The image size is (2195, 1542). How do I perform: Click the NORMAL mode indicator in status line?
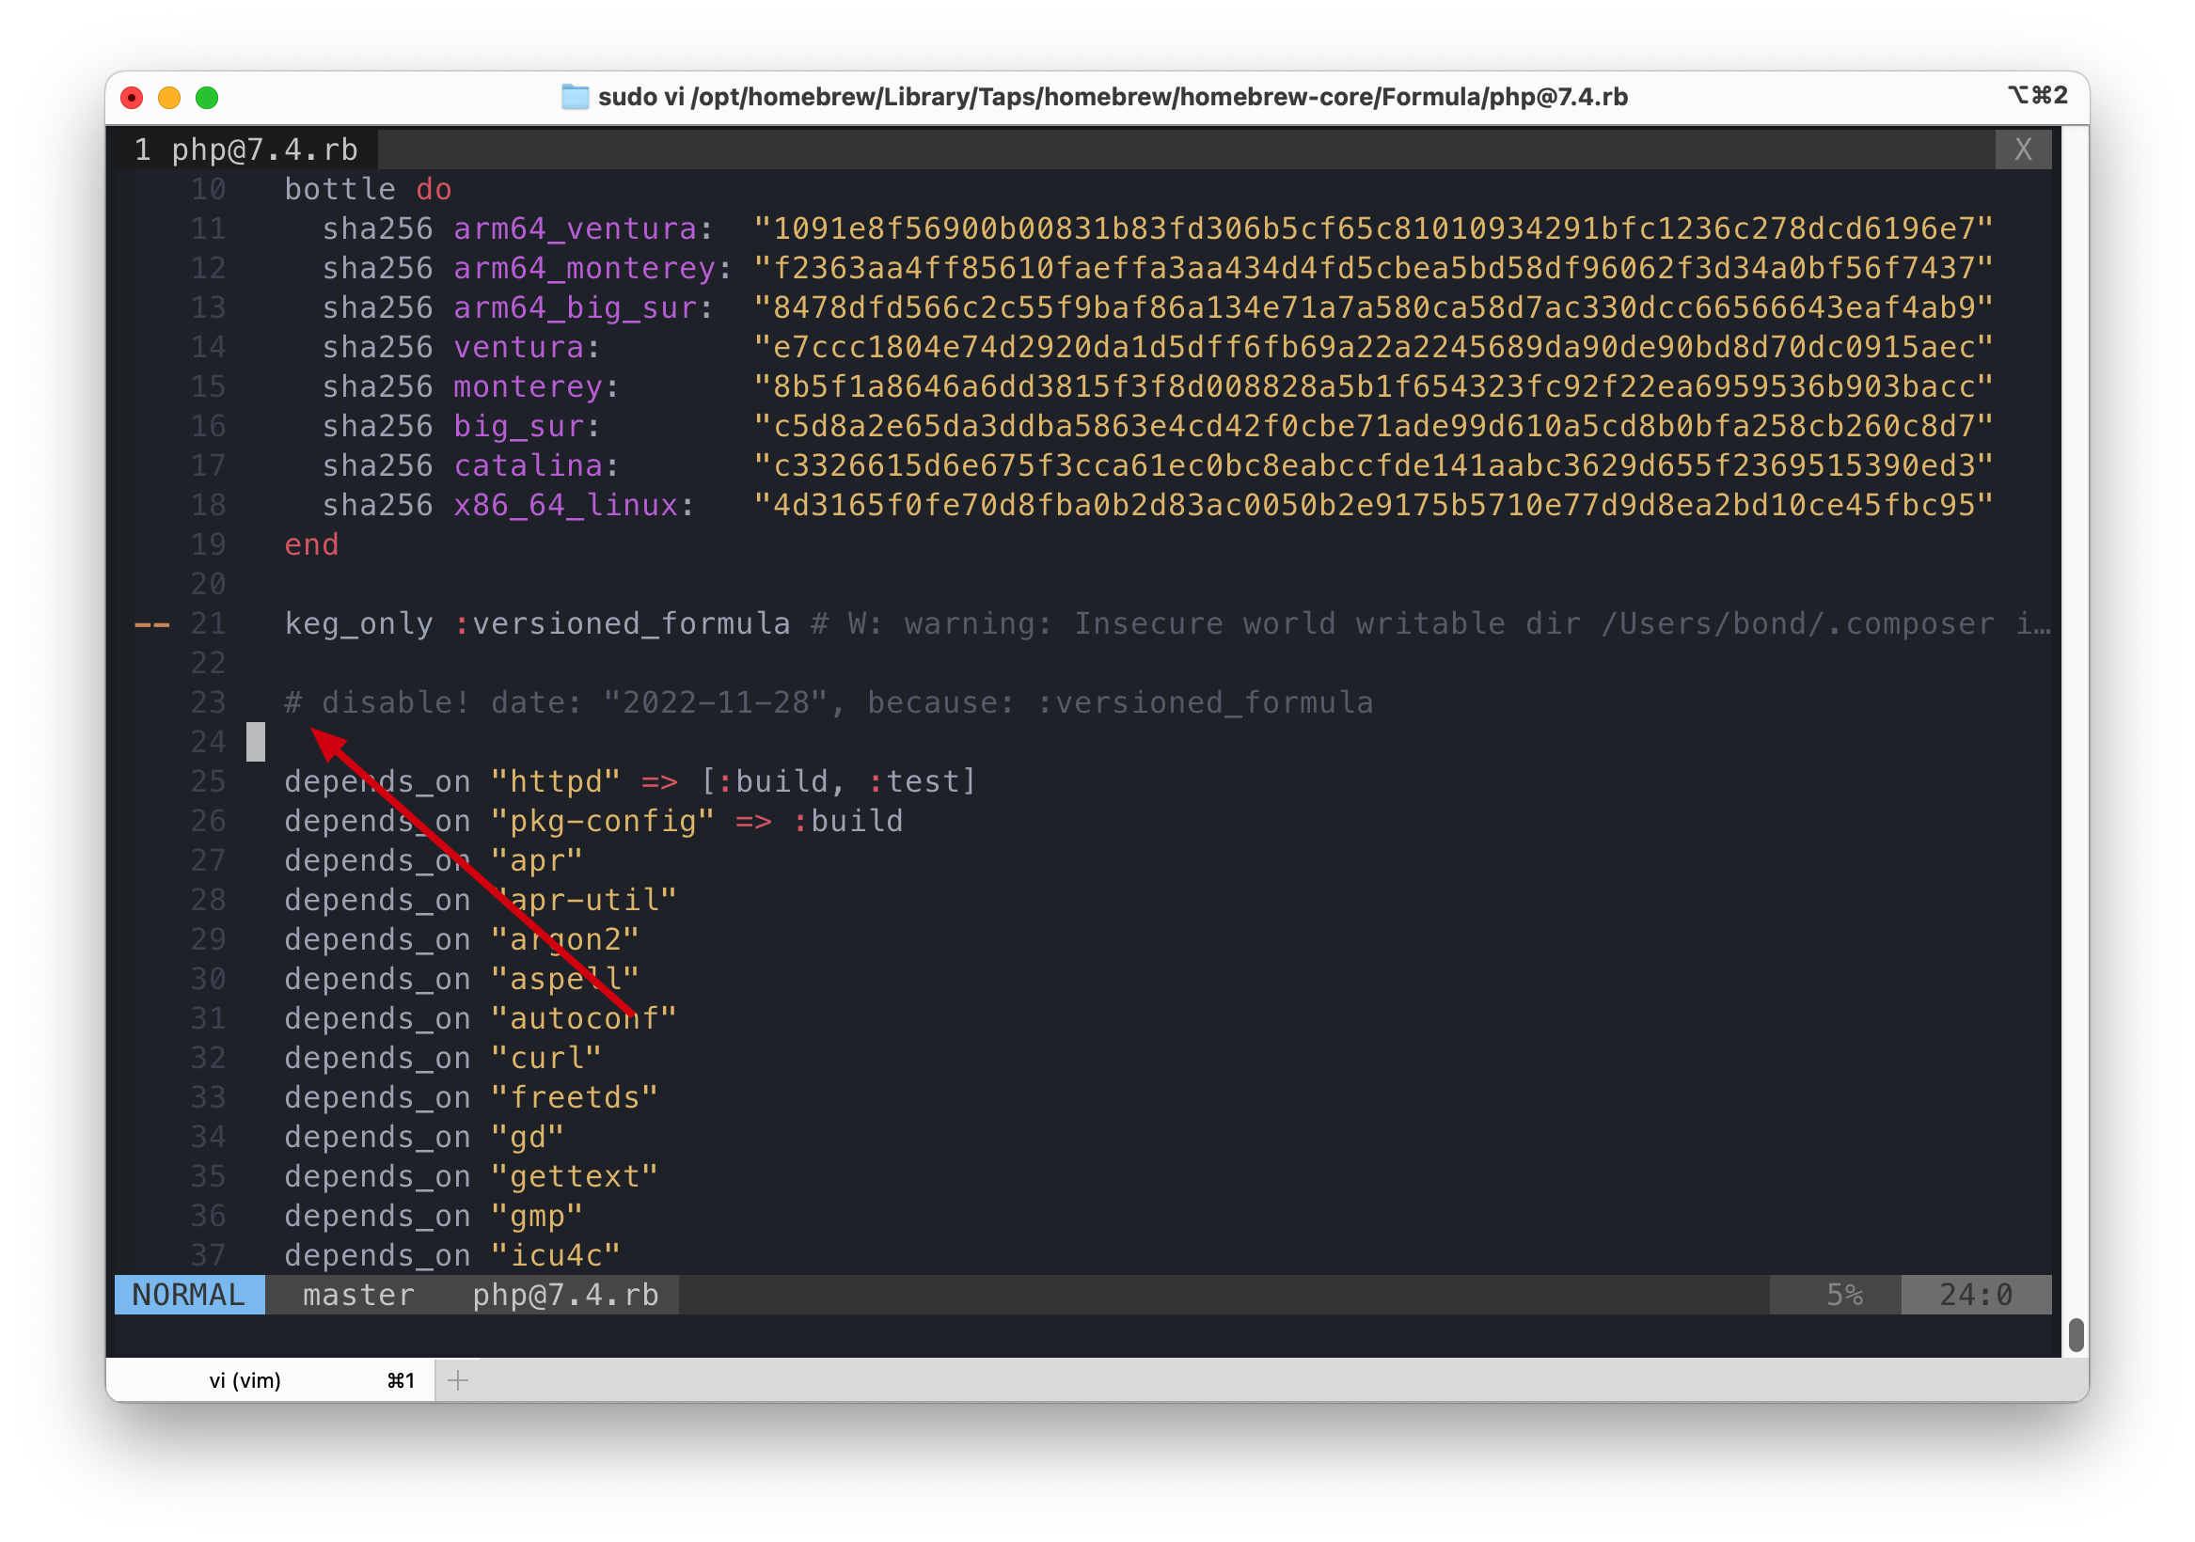point(189,1295)
